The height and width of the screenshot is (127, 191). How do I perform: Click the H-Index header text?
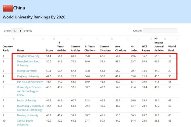[x=134, y=48]
